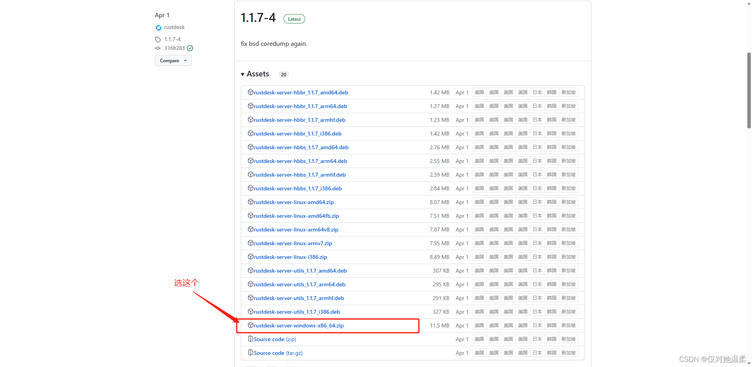Click the 291 KB file size
This screenshot has width=752, height=367.
click(441, 298)
